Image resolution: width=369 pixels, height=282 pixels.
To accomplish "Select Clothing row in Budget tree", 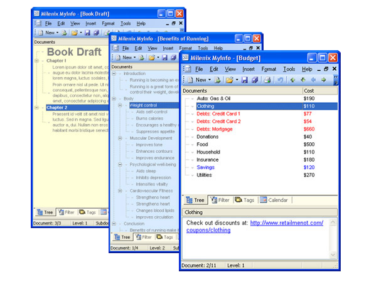I will [267, 107].
